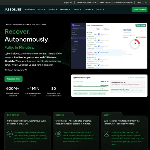Click the 100% Autonomous chip

pos(81,93)
